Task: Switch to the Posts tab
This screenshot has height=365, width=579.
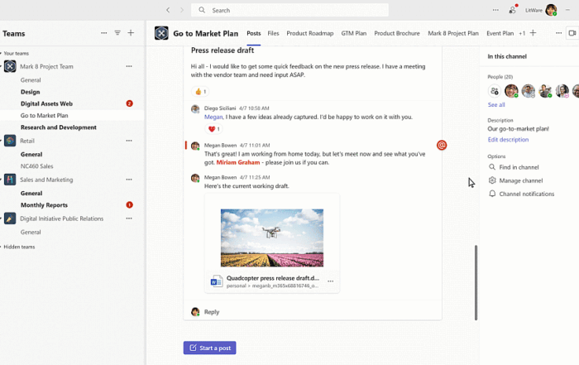Action: [x=254, y=33]
